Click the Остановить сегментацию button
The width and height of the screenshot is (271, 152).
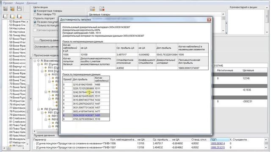click(x=46, y=46)
